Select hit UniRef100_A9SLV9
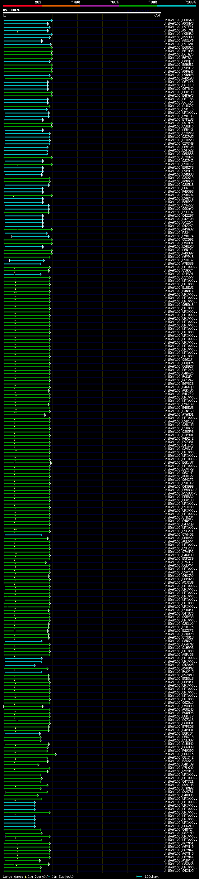 178,41
